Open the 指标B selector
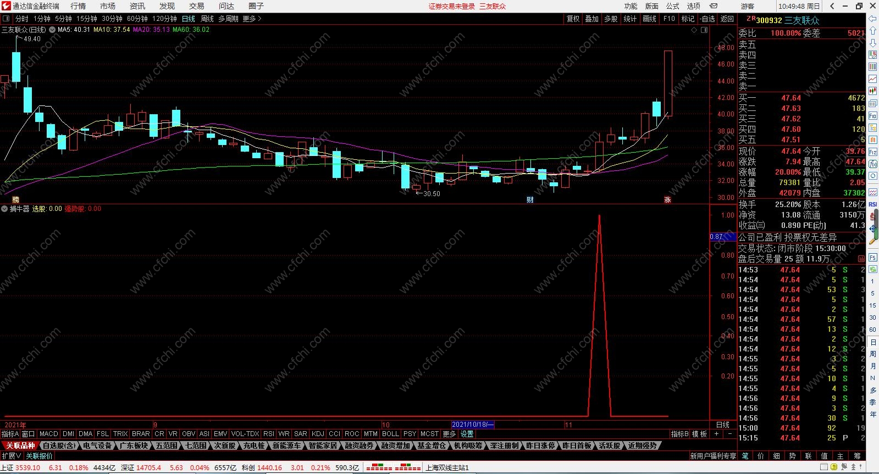879x474 pixels. (x=680, y=434)
